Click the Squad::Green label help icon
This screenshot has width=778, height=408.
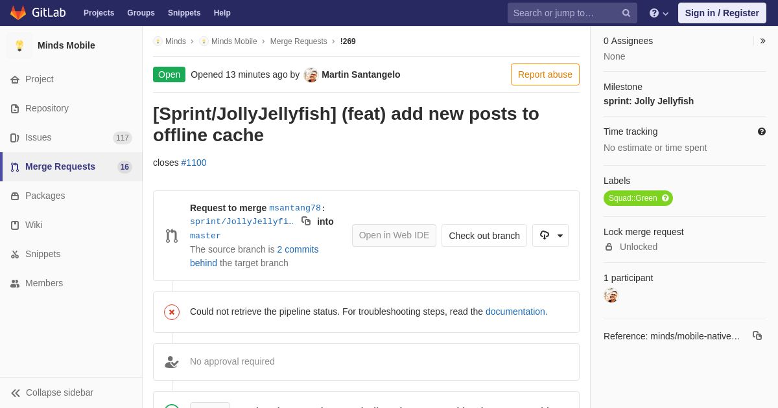coord(665,198)
